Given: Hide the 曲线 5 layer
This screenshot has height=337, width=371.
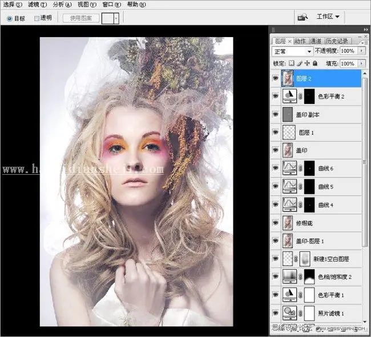Looking at the screenshot, I should (x=276, y=186).
